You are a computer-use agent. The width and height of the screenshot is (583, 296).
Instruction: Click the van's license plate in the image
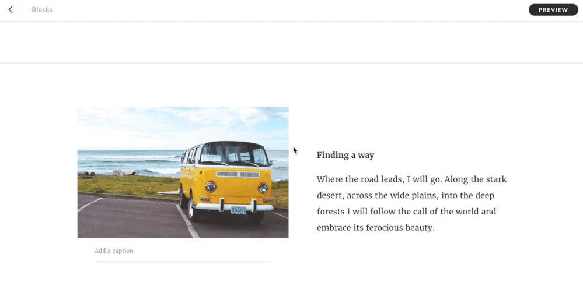point(238,210)
